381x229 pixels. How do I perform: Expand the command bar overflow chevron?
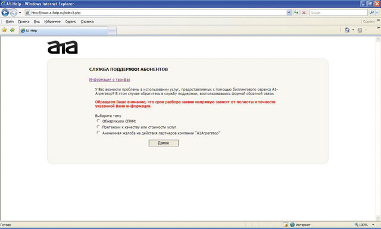pyautogui.click(x=379, y=28)
